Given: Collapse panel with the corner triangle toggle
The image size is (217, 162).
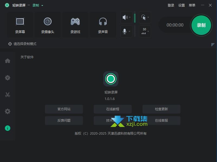Looking at the screenshot, I should point(213,45).
